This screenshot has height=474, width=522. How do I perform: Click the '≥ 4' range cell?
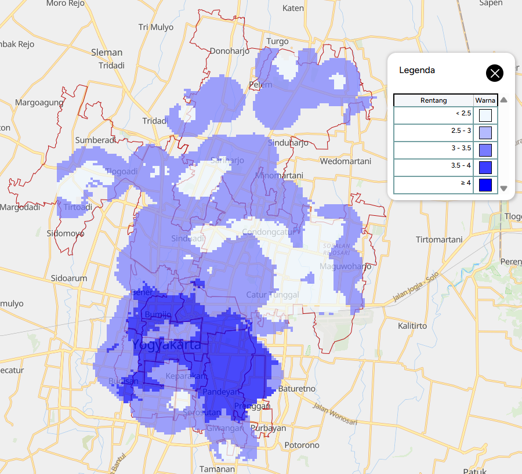tap(433, 185)
